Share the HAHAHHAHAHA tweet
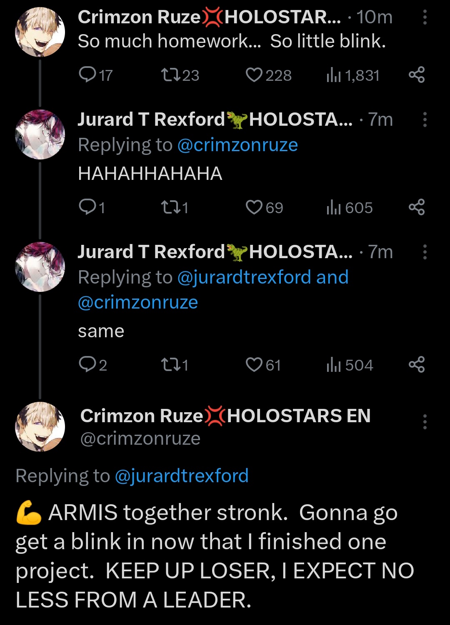Image resolution: width=450 pixels, height=625 pixels. pos(416,207)
